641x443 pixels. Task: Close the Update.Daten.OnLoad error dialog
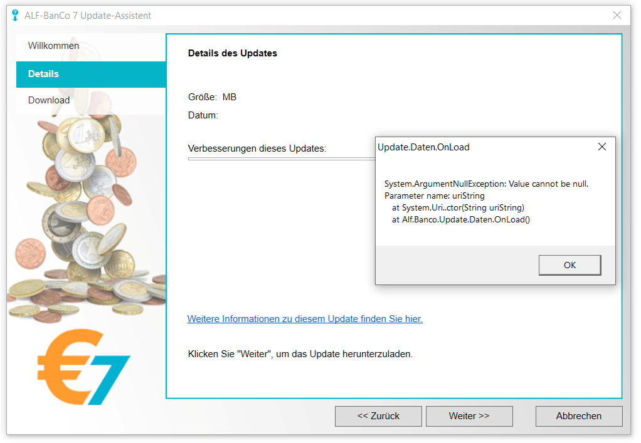pos(601,147)
